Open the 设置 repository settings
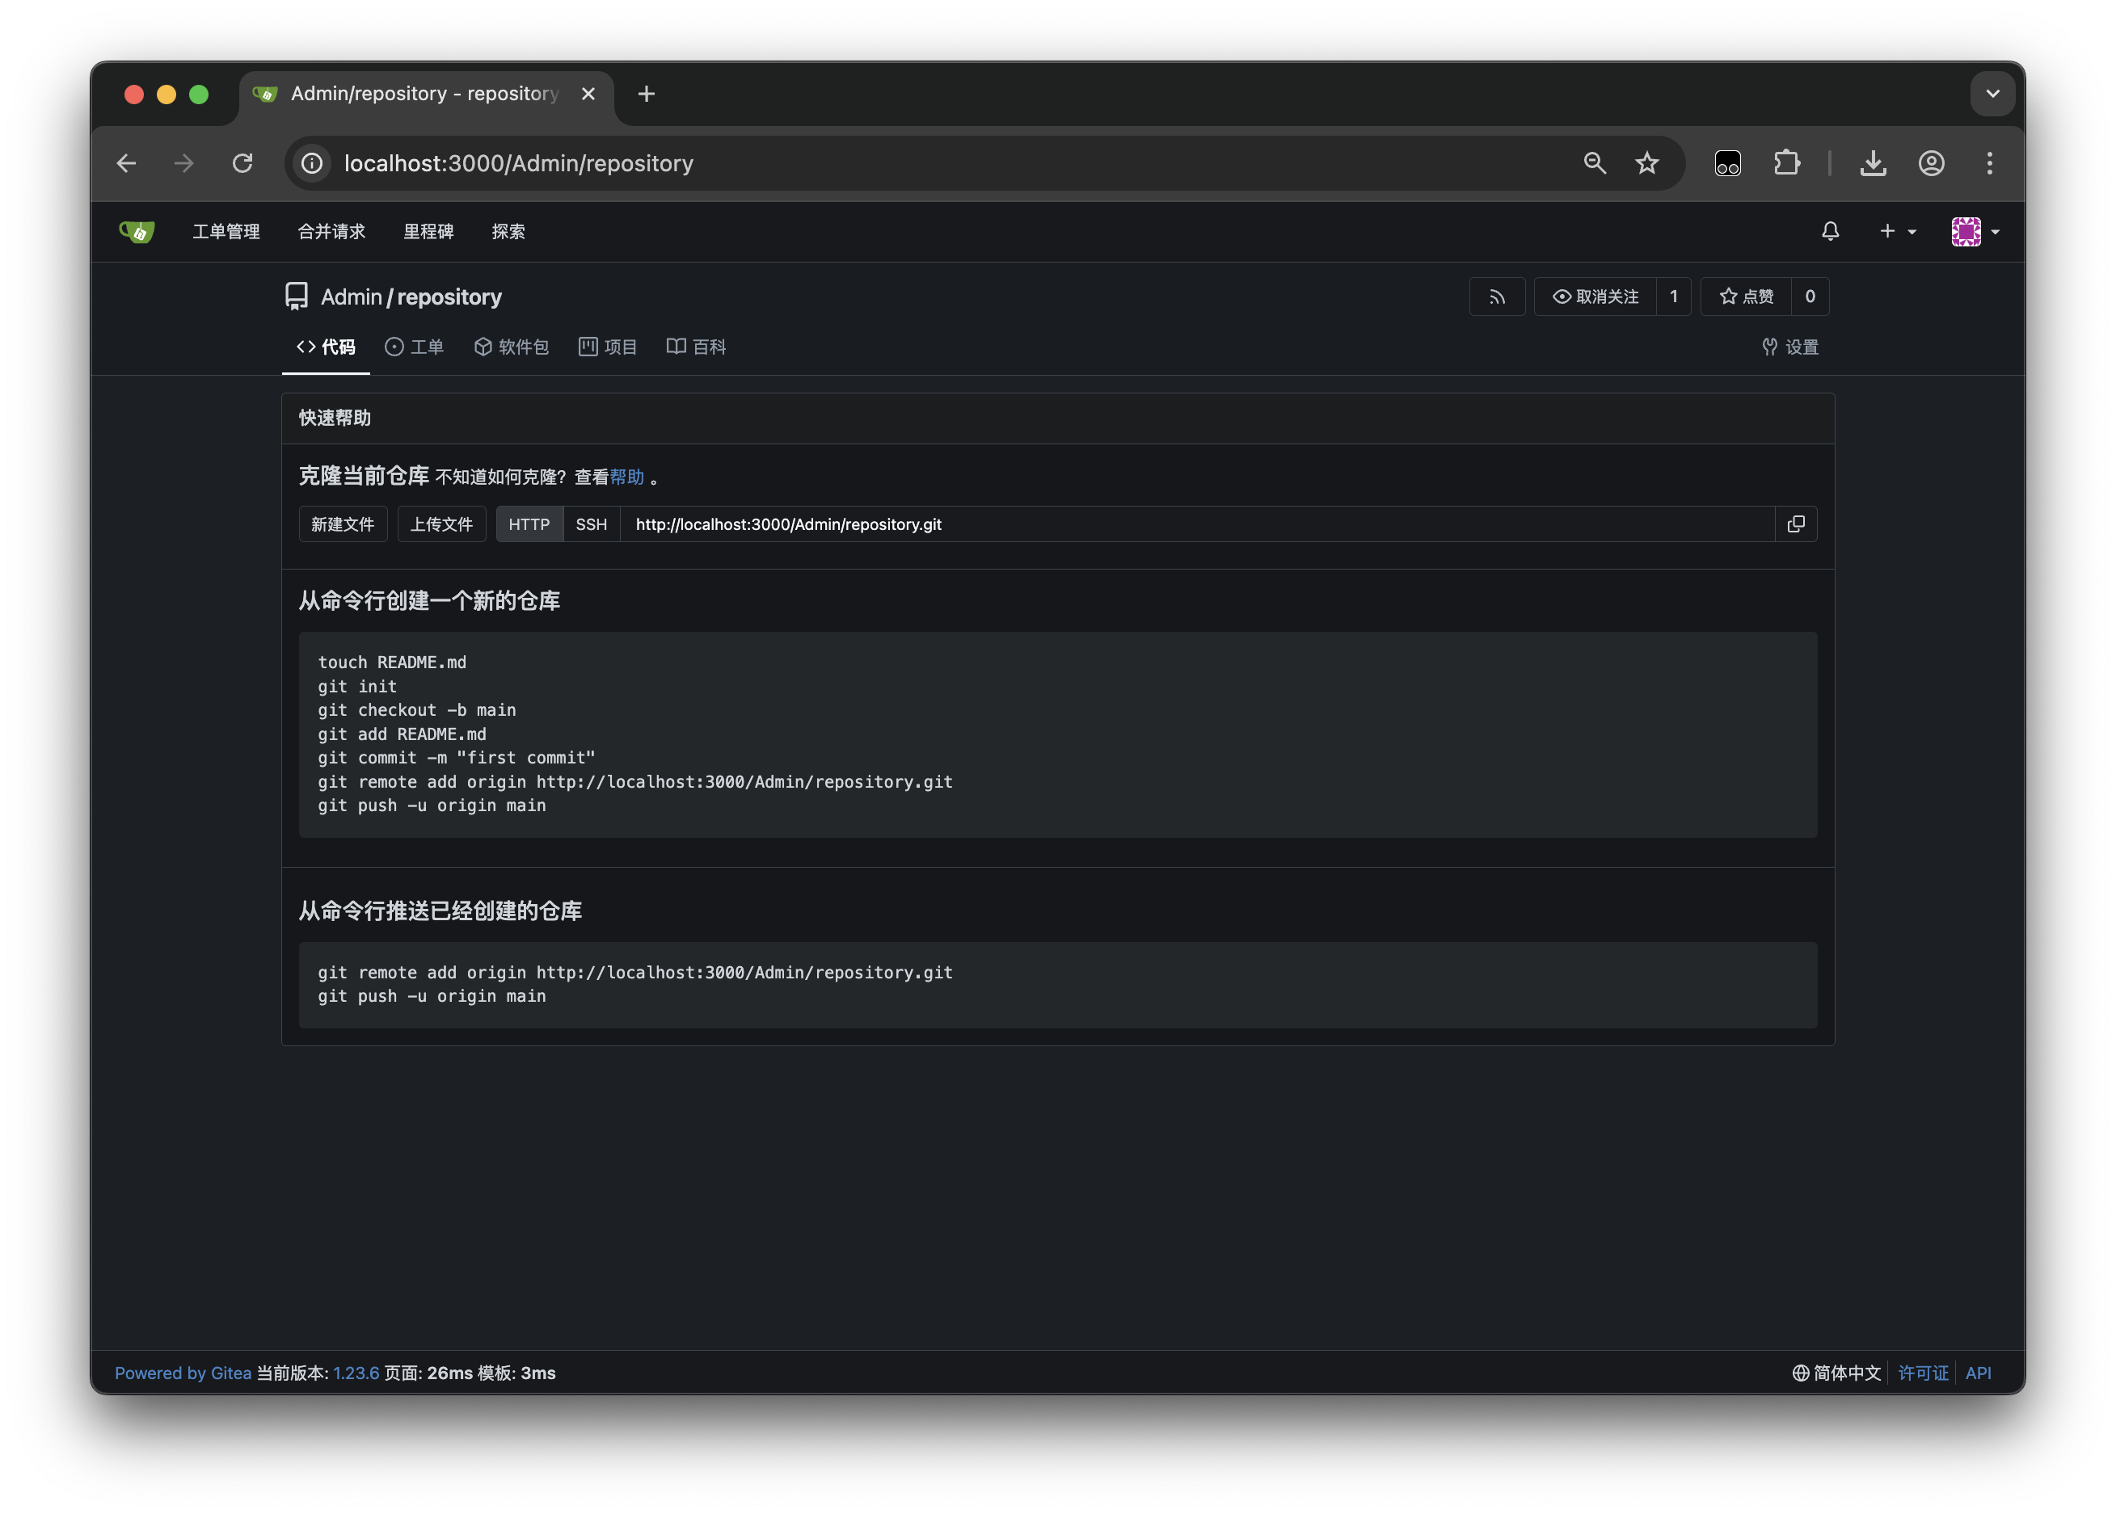 (x=1789, y=347)
